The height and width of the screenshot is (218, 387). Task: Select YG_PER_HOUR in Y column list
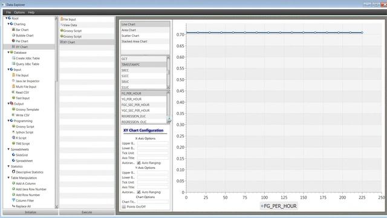coord(144,99)
